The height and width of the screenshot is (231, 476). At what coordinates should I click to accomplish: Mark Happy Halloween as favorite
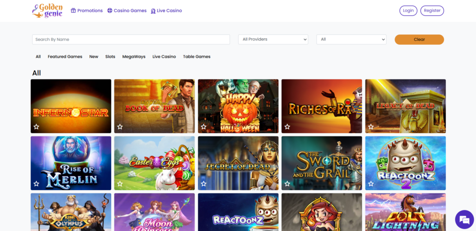(204, 127)
